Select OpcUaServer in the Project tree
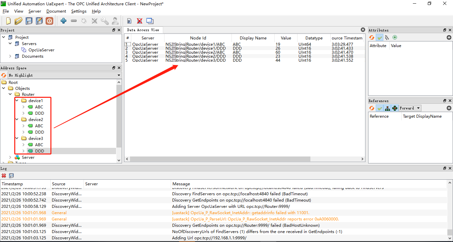This screenshot has height=242, width=453. [41, 50]
